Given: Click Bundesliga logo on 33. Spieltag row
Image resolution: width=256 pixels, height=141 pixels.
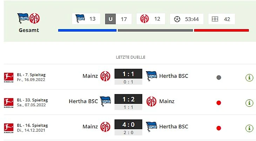Looking at the screenshot, I should click(x=7, y=102).
